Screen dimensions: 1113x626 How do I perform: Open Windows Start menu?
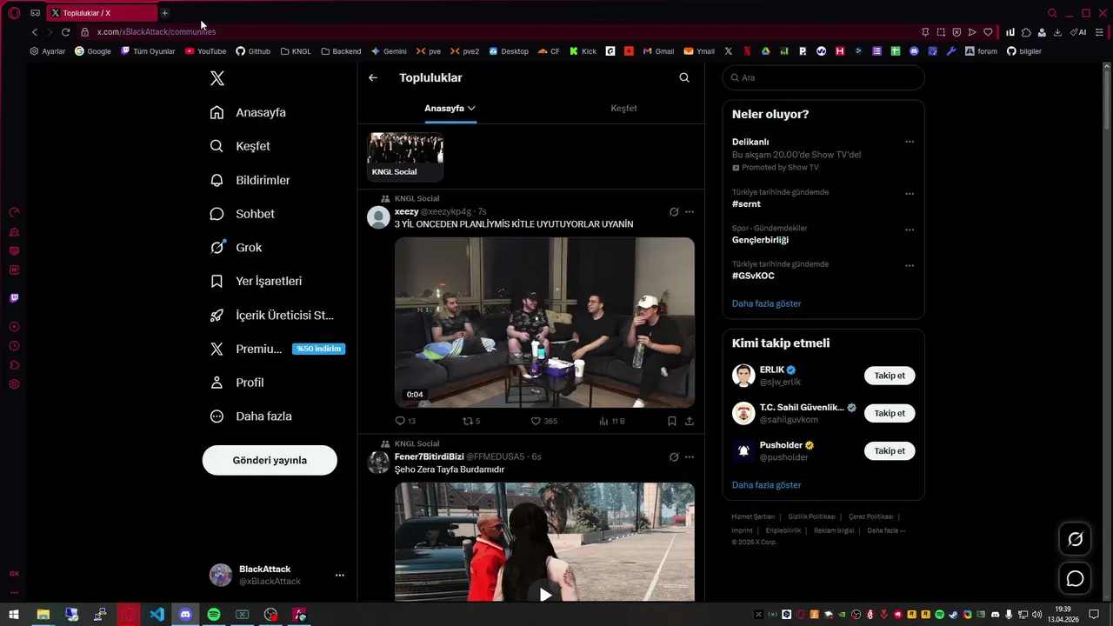point(14,615)
